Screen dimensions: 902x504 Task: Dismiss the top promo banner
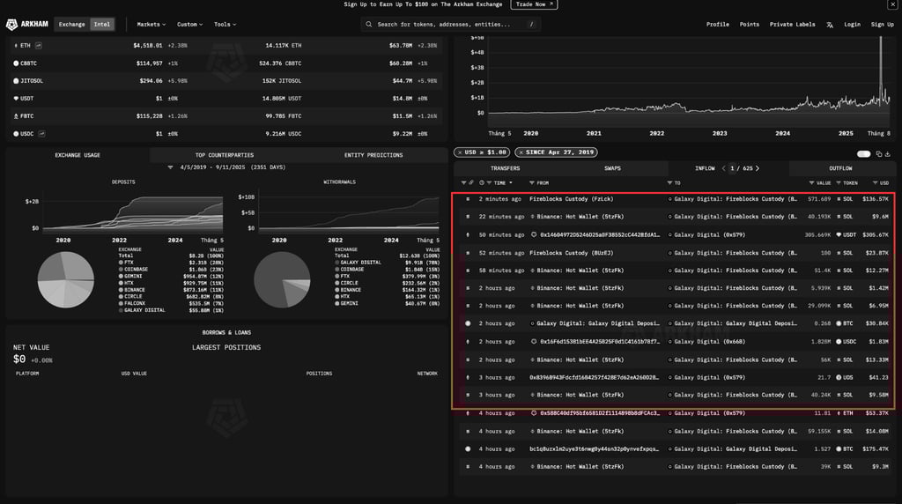click(892, 4)
